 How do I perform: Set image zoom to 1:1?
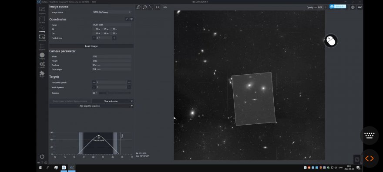point(157,7)
